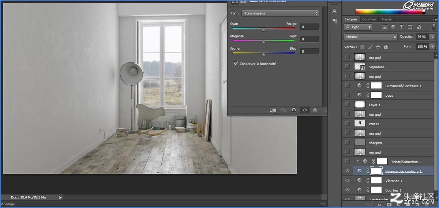
Task: Toggle adjustment visibility eye in Properties panel
Action: 304,110
